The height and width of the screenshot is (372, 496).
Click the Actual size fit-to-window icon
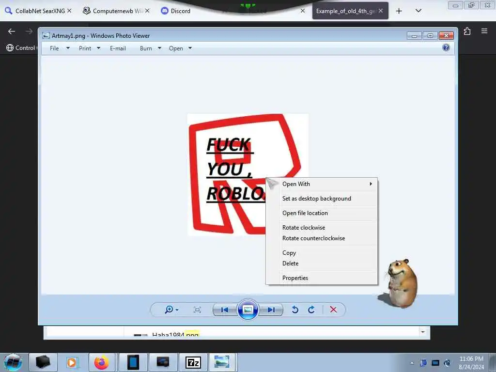197,310
